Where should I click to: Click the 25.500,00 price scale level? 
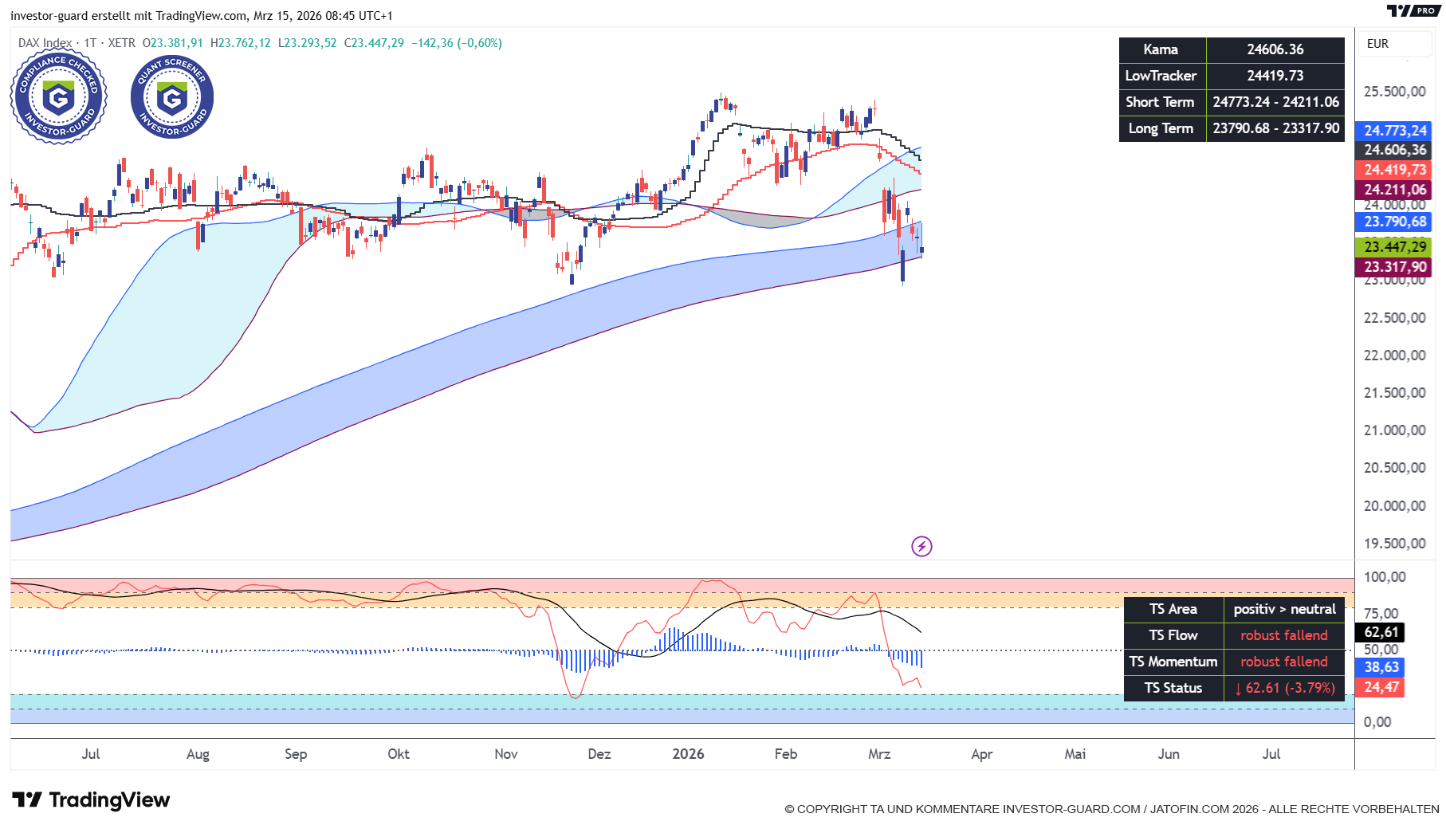[x=1394, y=92]
